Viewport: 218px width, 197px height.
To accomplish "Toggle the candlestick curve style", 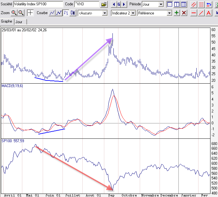I will coord(73,13).
